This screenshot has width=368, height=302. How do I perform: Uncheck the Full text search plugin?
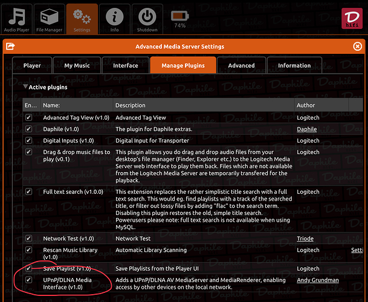28,191
